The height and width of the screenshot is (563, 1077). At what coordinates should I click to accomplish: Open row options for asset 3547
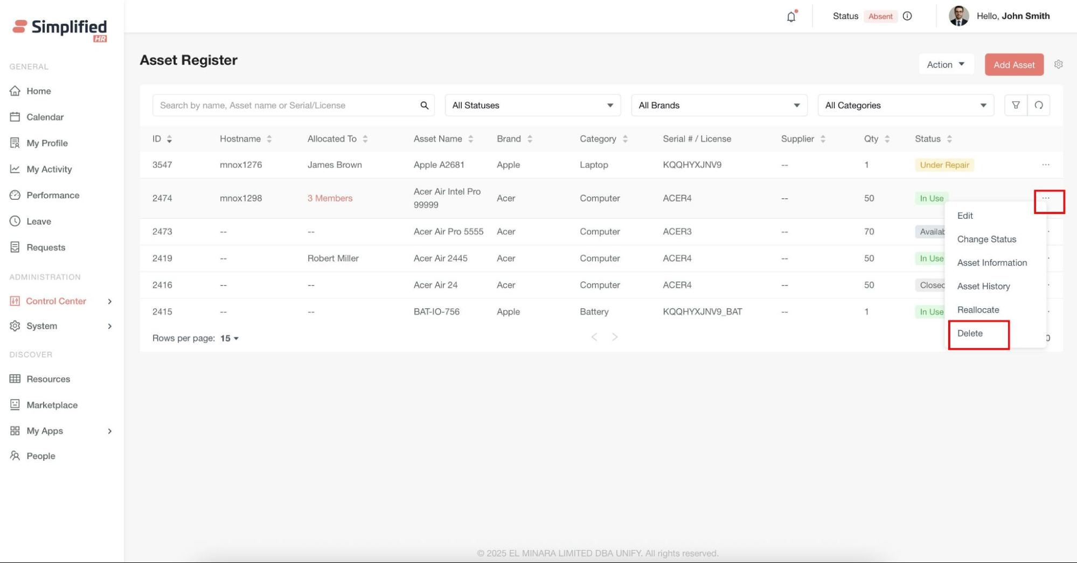pyautogui.click(x=1045, y=165)
